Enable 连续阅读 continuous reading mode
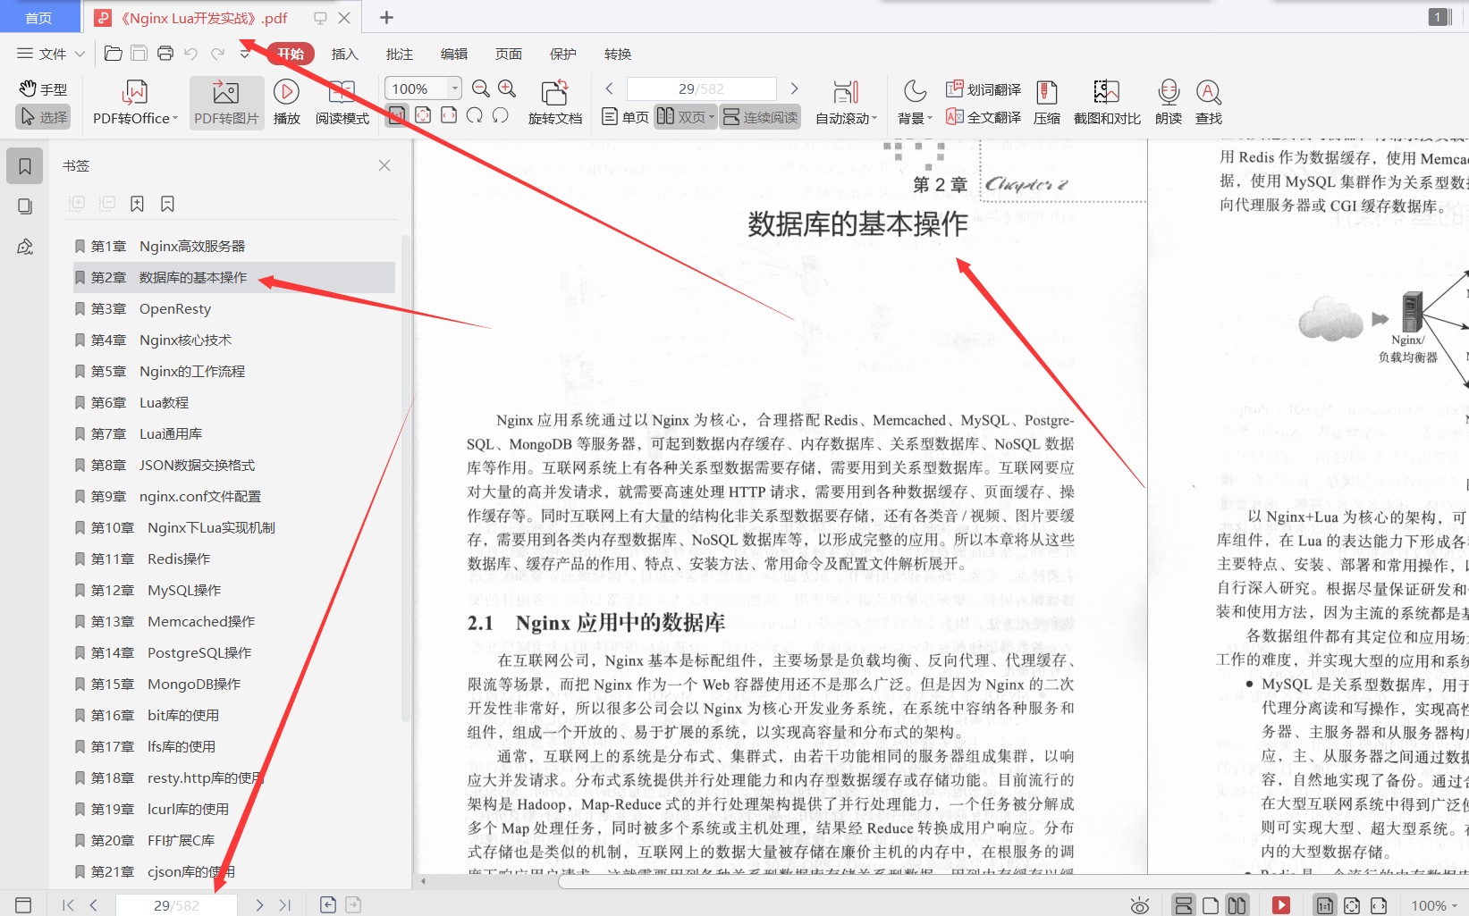Screen dimensions: 1469x916 pyautogui.click(x=759, y=116)
